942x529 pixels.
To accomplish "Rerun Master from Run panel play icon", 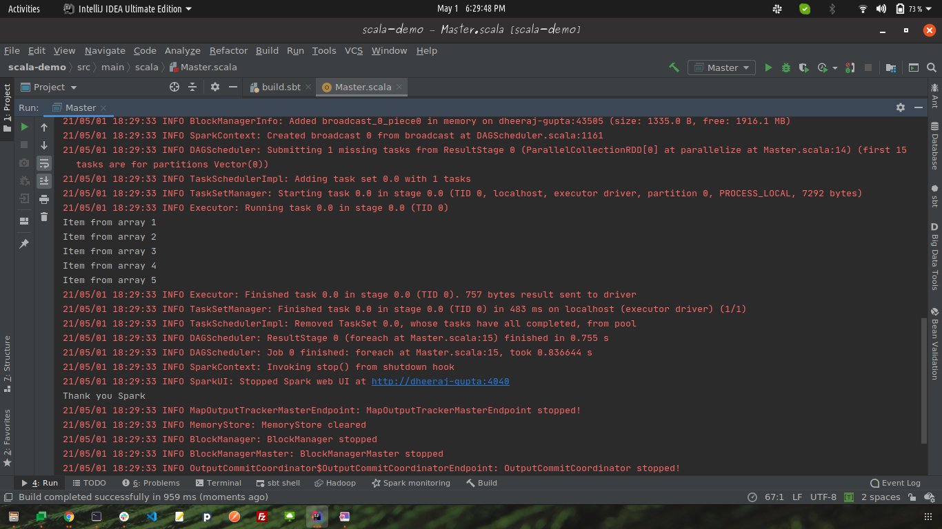I will [24, 127].
